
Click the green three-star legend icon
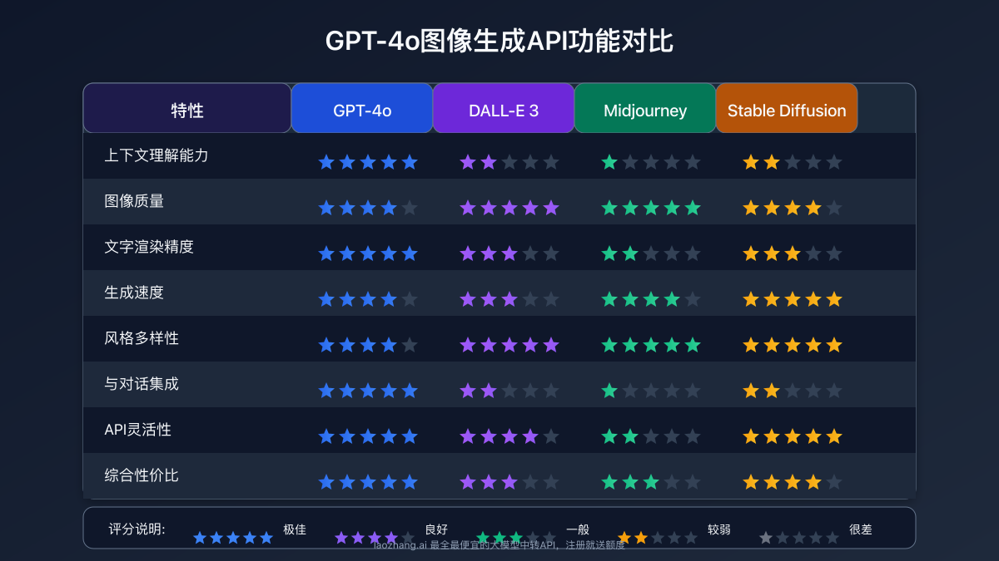(516, 538)
